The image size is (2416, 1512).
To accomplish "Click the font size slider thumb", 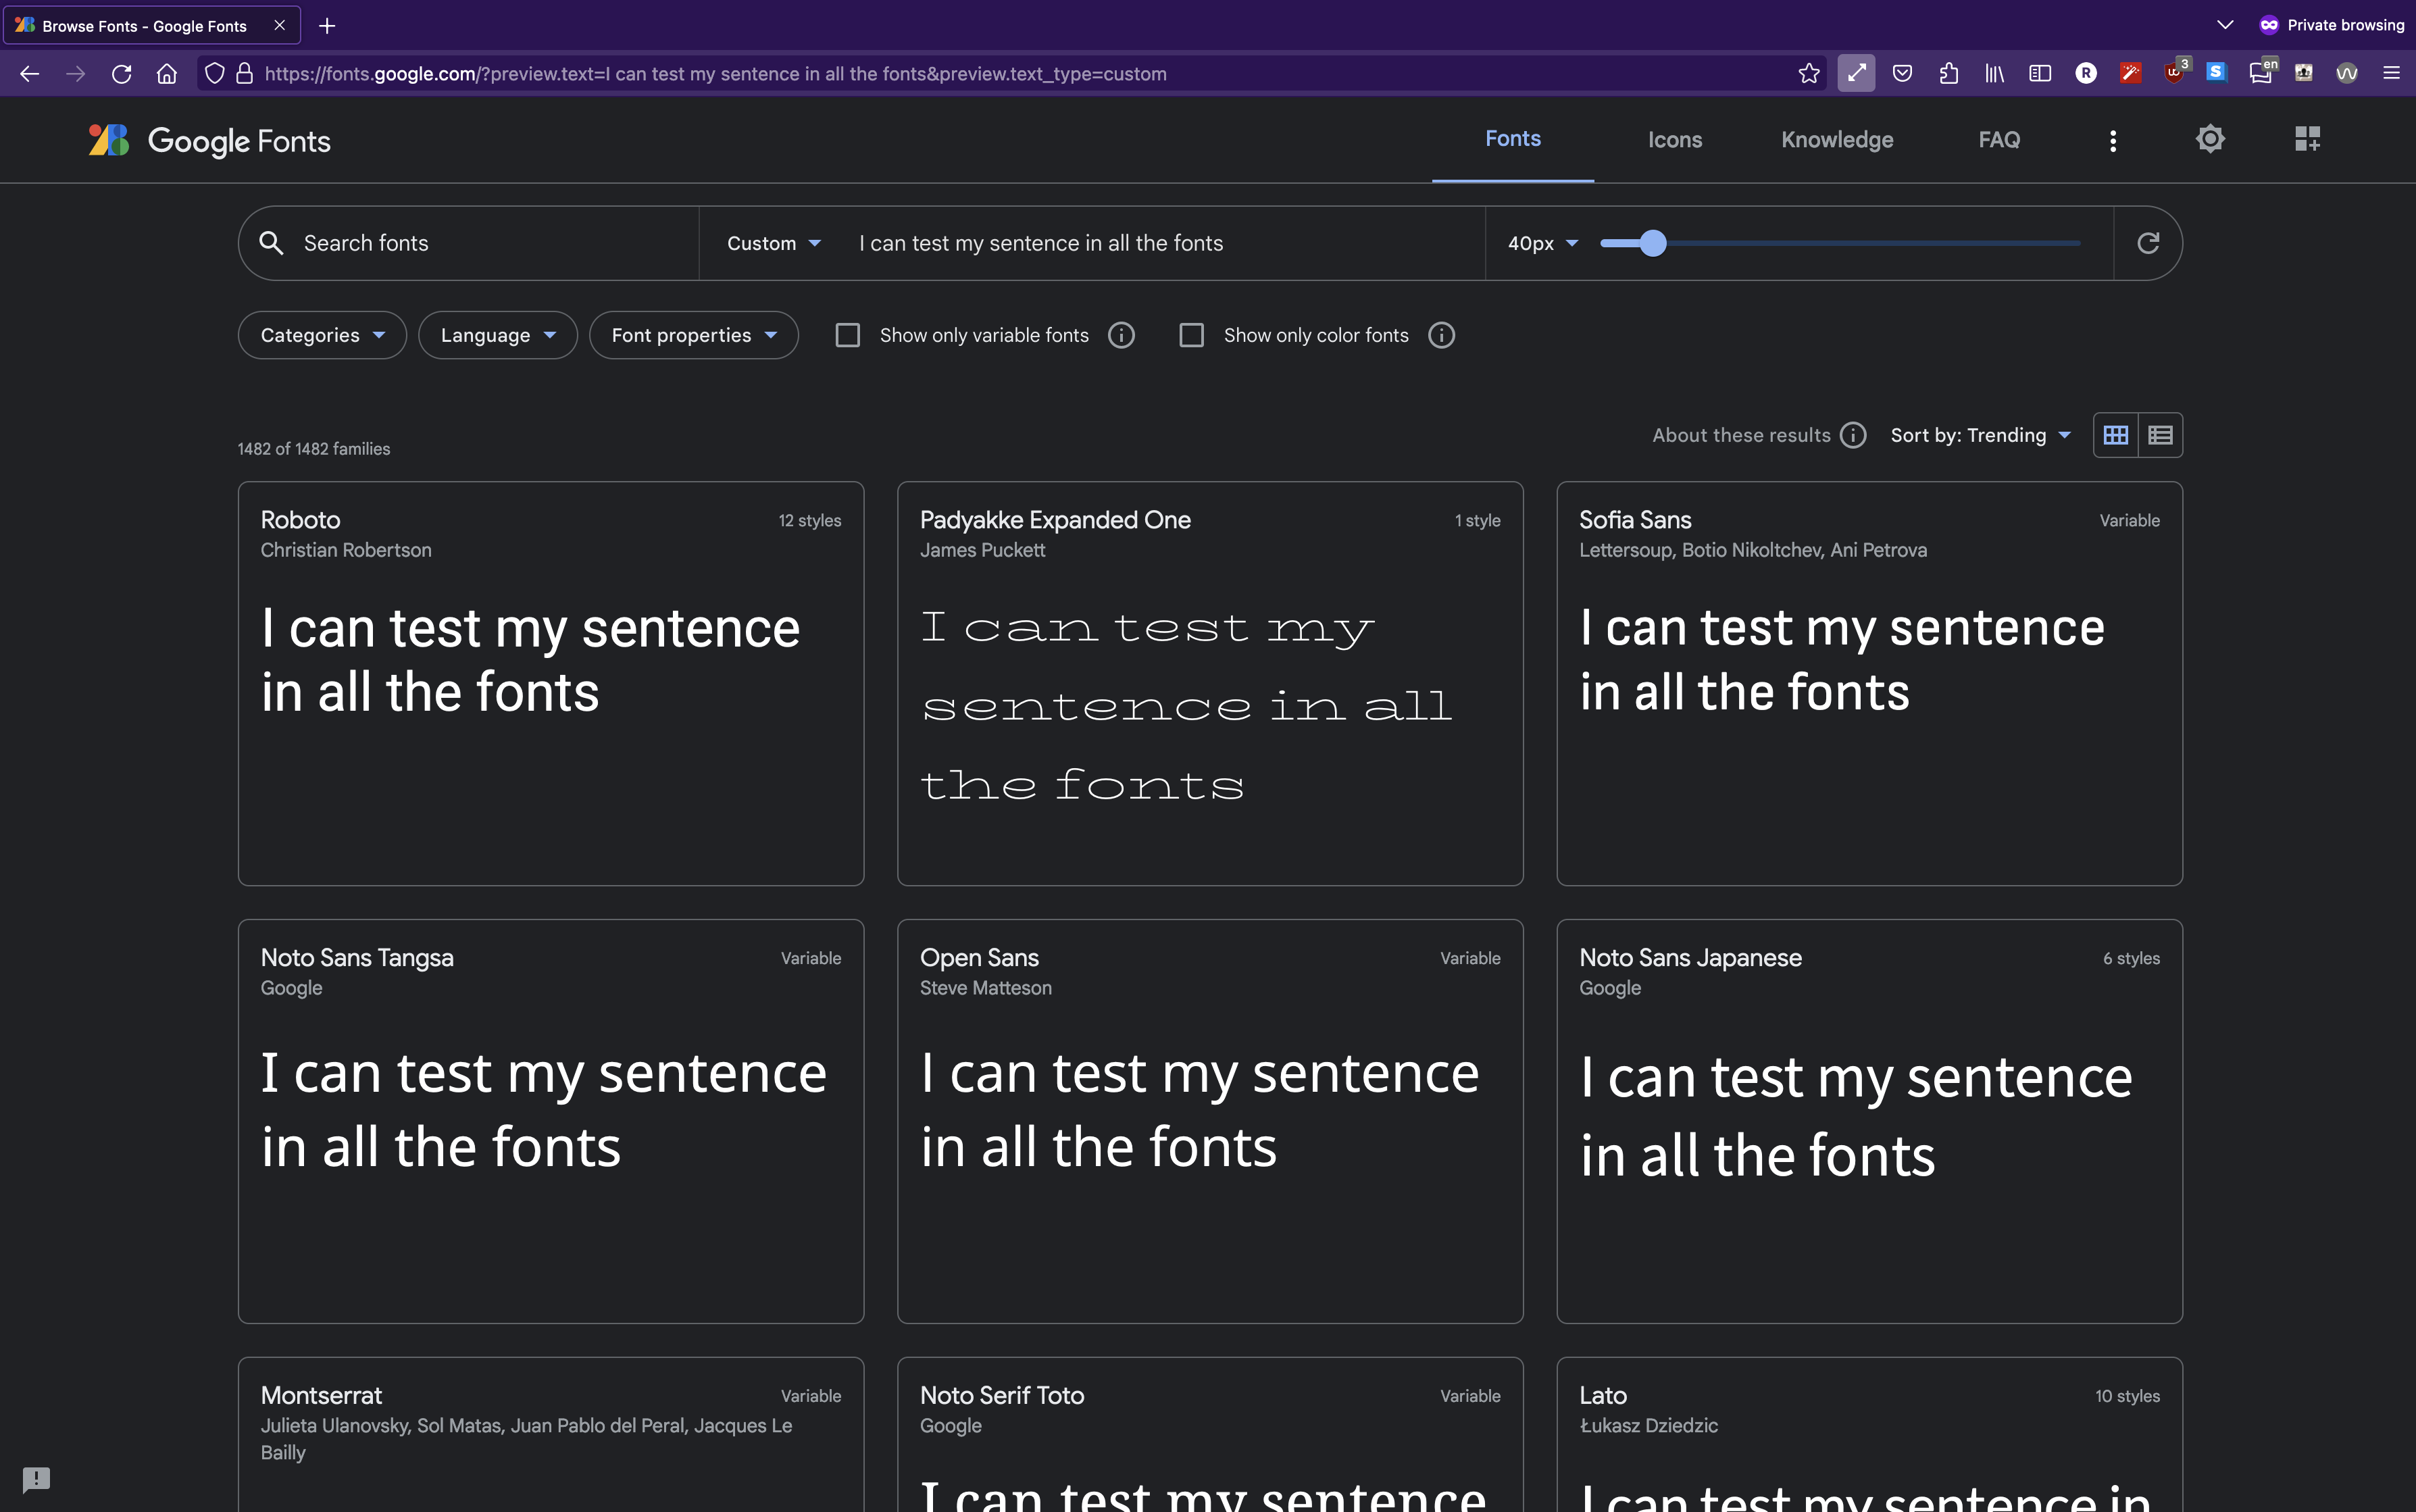I will click(x=1653, y=243).
